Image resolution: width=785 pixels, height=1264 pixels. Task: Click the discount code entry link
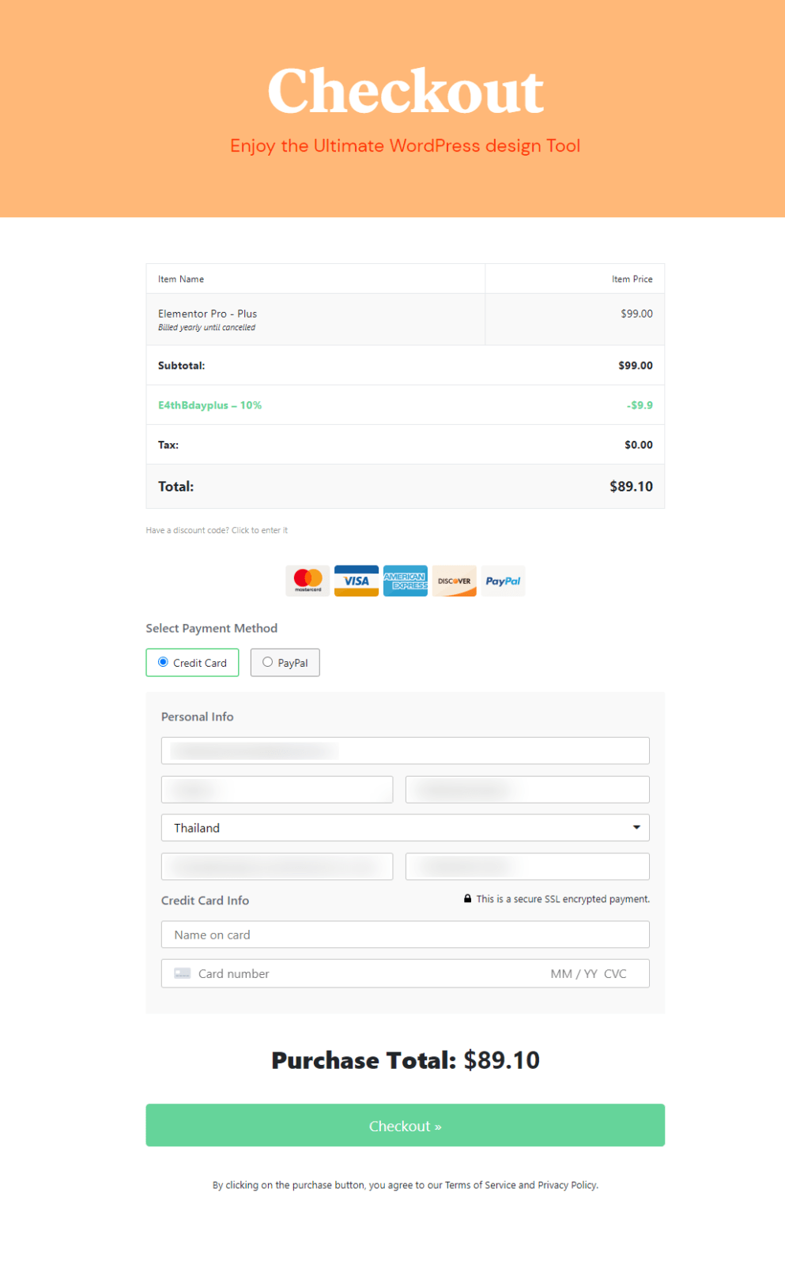coord(217,530)
